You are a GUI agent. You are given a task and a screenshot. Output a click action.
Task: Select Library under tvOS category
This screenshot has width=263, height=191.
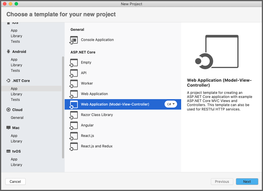click(x=16, y=165)
